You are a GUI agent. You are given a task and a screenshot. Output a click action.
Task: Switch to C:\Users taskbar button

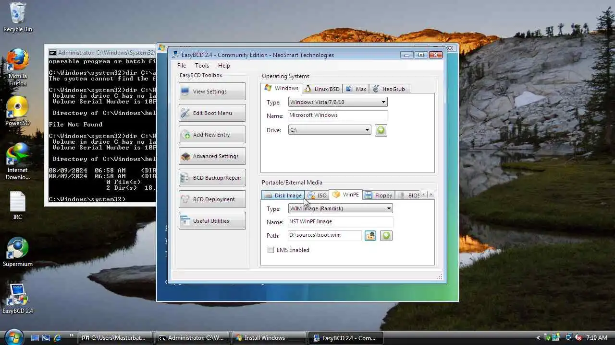[x=115, y=338]
